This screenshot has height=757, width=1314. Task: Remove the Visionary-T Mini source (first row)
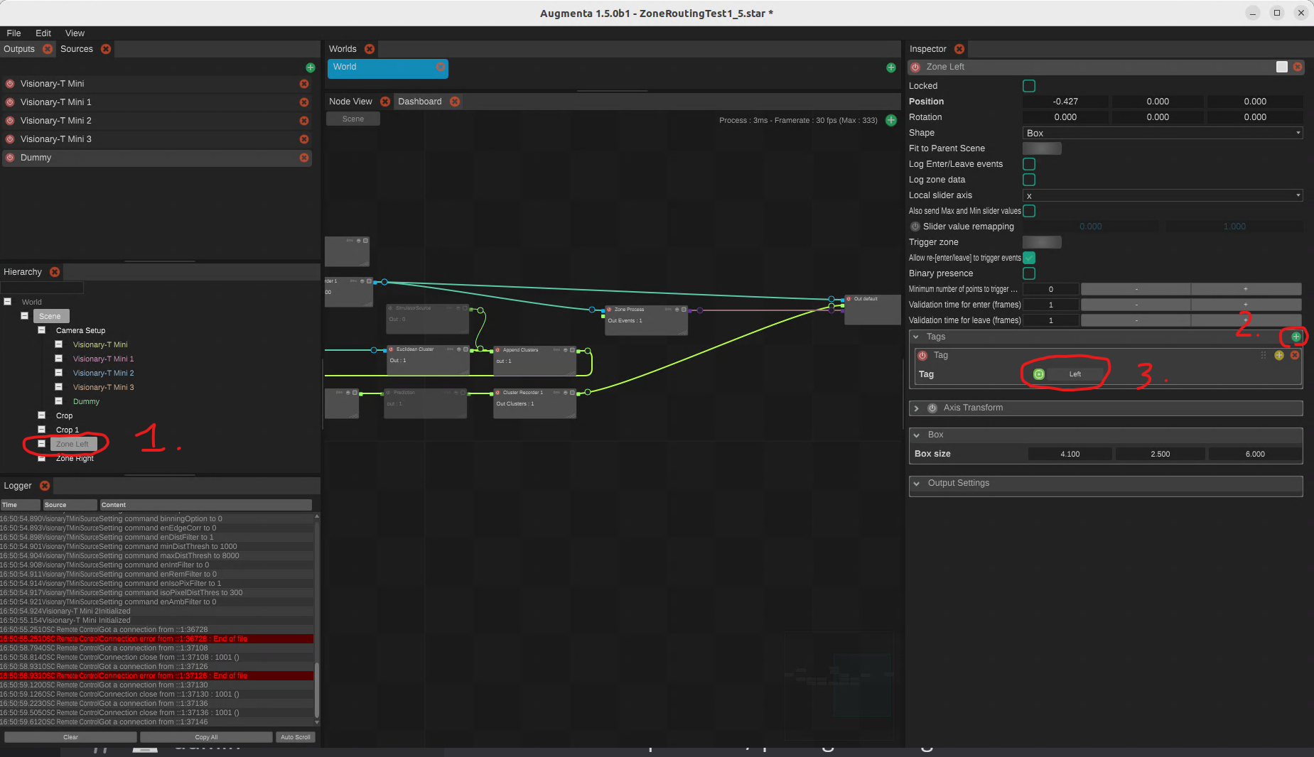[x=304, y=84]
